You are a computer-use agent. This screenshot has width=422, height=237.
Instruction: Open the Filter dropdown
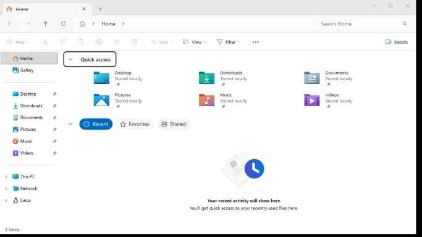tap(228, 42)
